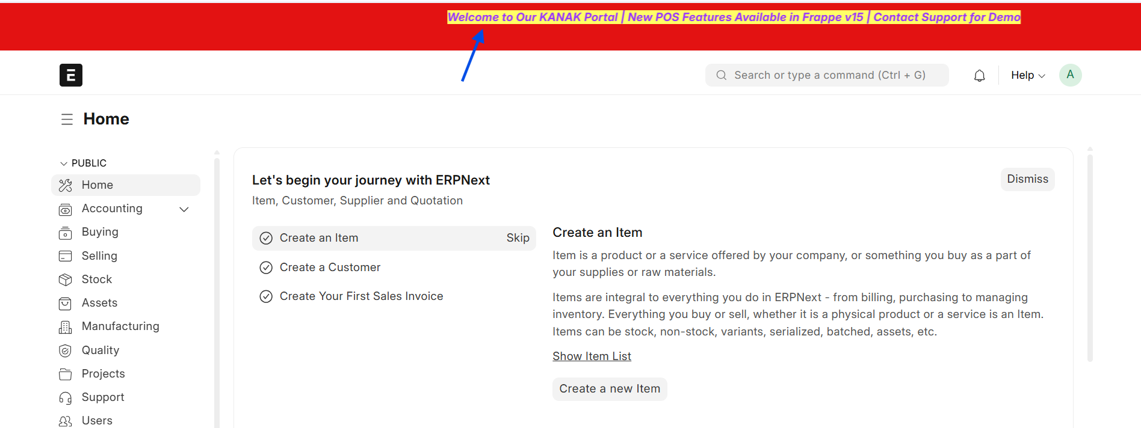Check the Create an Item step circle
This screenshot has width=1141, height=428.
266,238
